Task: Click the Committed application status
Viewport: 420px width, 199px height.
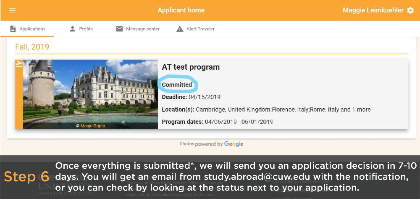Action: point(177,85)
